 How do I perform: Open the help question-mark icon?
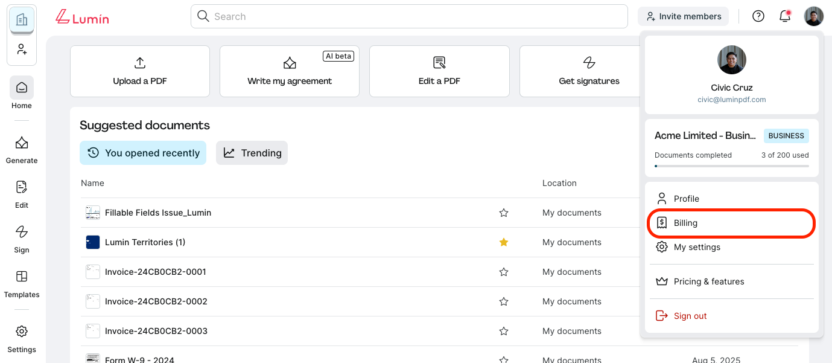(x=758, y=16)
